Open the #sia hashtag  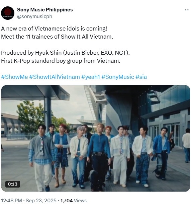tap(141, 77)
